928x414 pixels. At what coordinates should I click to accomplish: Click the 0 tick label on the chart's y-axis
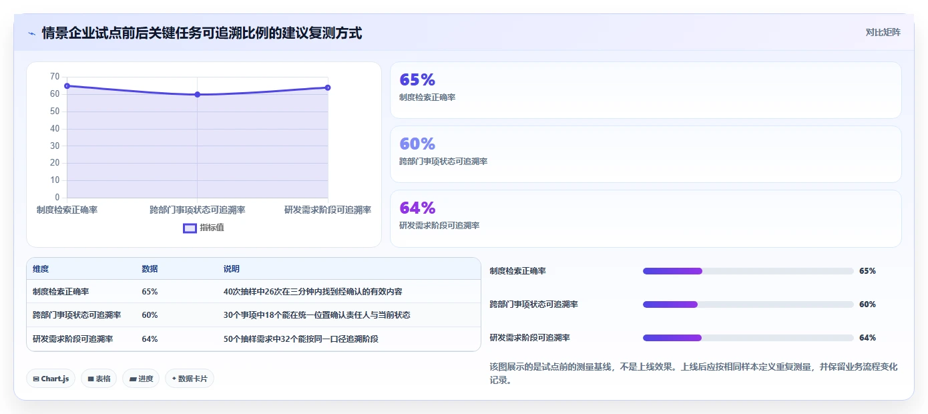pos(57,198)
